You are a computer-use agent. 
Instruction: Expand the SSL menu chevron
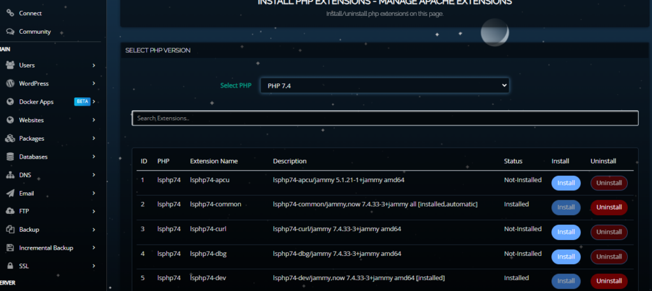point(94,266)
